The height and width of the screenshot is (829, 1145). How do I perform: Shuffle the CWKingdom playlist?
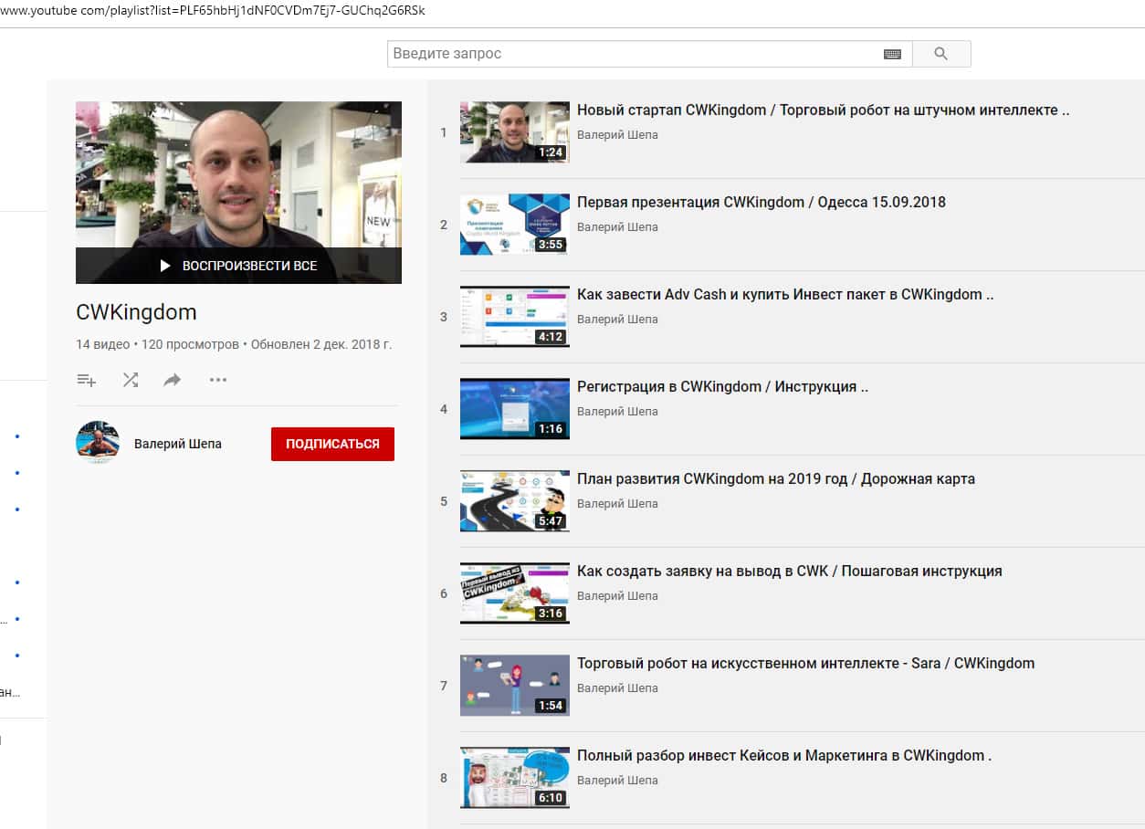[131, 380]
